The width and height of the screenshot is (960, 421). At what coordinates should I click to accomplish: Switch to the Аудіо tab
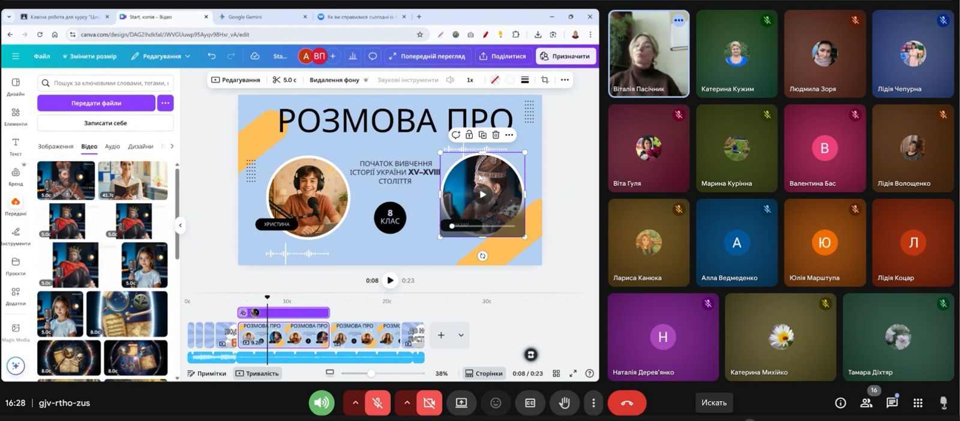point(112,146)
